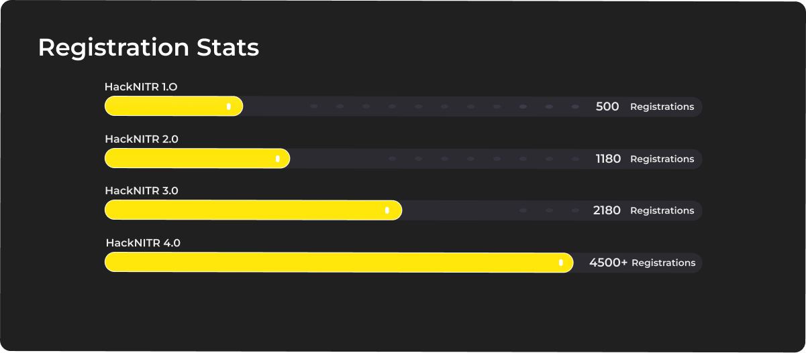The image size is (806, 353).
Task: Click the 2180 registrations count
Action: point(607,210)
